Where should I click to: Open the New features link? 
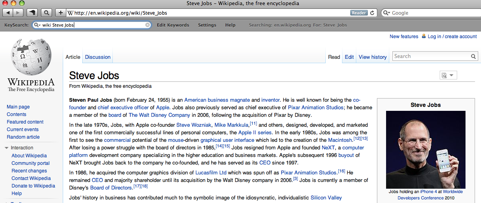pyautogui.click(x=404, y=36)
